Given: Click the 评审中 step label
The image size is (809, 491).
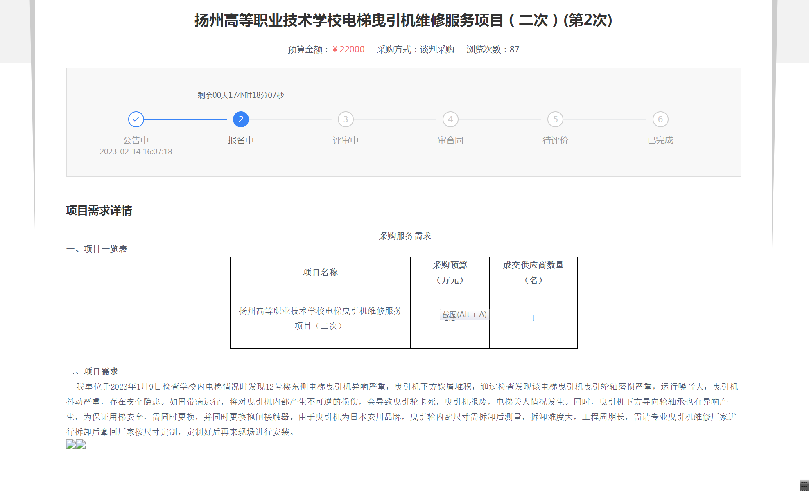Looking at the screenshot, I should coord(346,140).
